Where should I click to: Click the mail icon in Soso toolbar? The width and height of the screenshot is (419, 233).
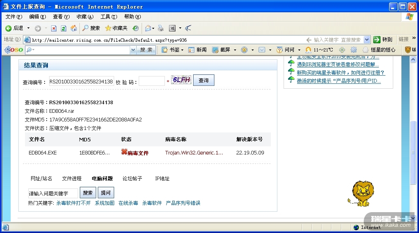tap(262, 49)
